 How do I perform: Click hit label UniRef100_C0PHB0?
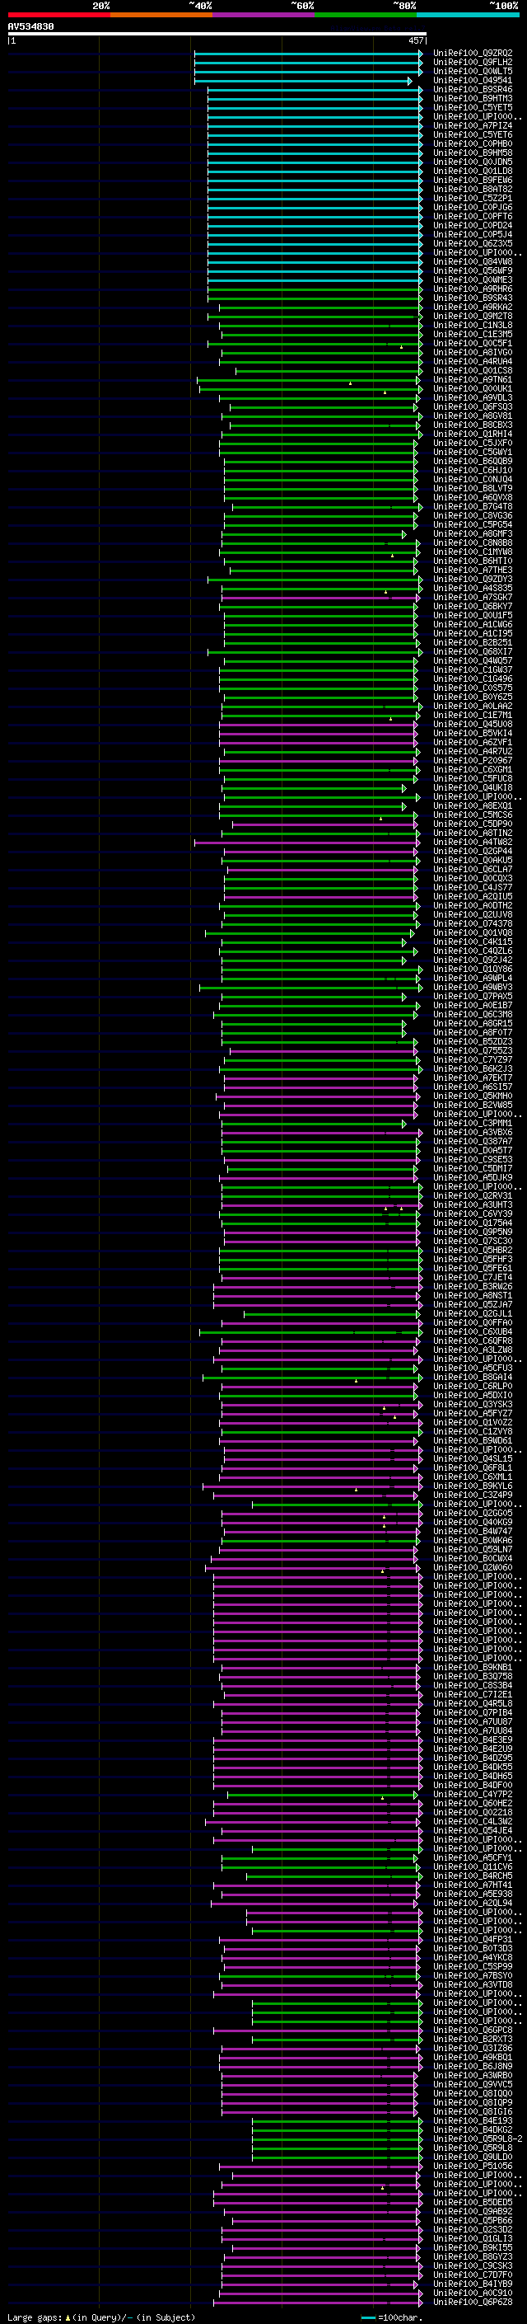click(473, 143)
